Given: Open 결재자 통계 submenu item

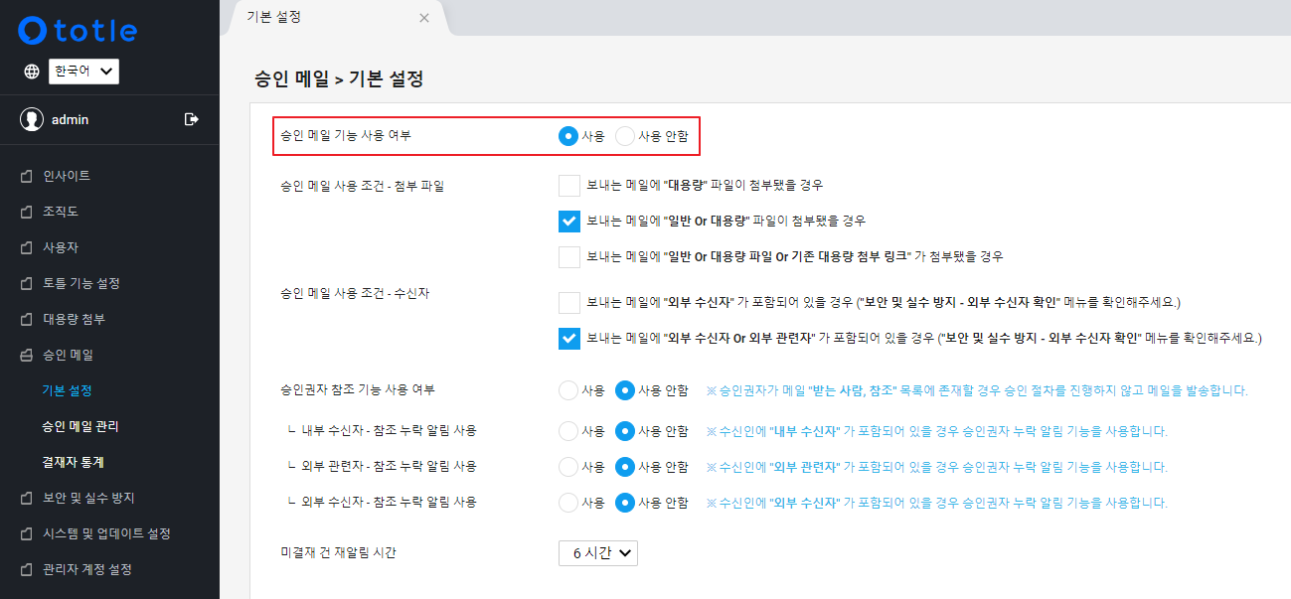Looking at the screenshot, I should pyautogui.click(x=73, y=462).
